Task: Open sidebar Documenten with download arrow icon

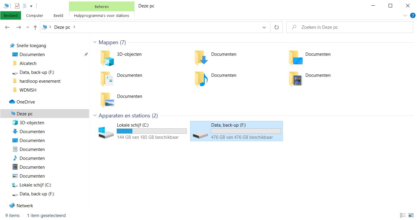Action: click(x=32, y=132)
